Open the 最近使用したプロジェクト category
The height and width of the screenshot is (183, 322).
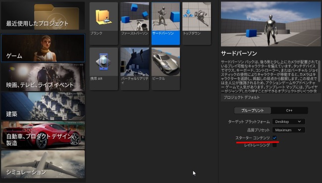pyautogui.click(x=43, y=16)
